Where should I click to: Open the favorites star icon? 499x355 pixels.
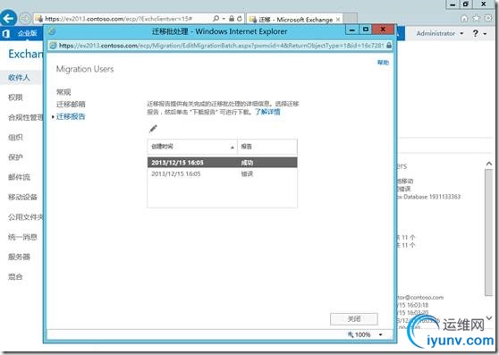click(x=476, y=19)
